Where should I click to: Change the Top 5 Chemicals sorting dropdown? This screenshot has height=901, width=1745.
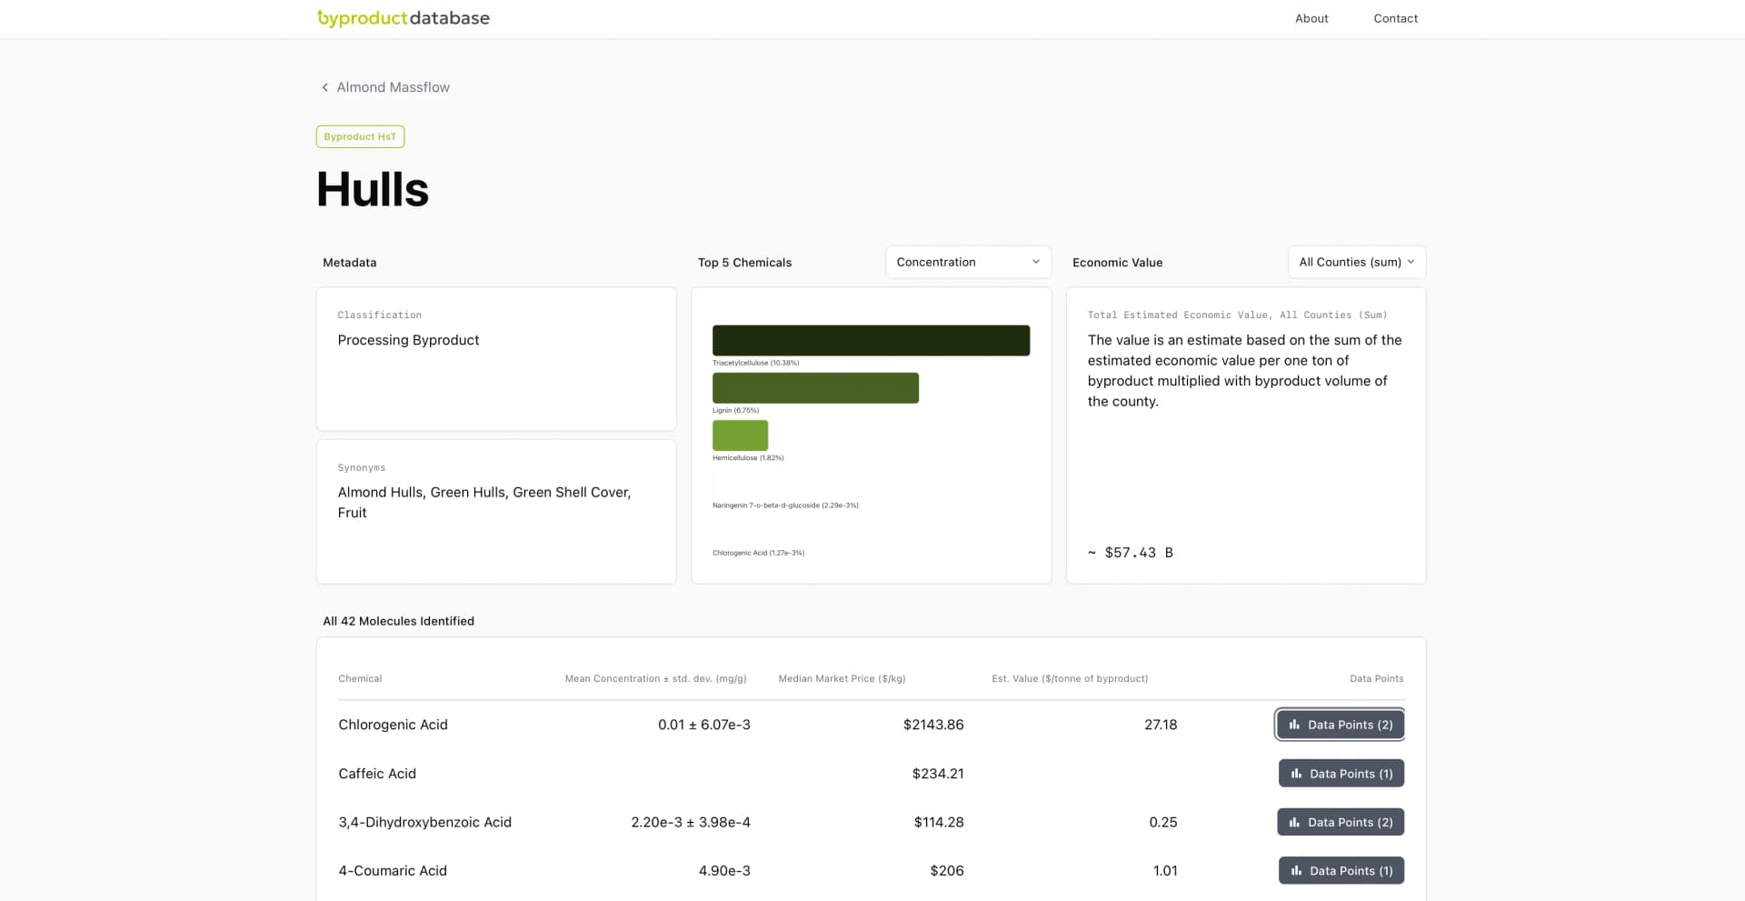[968, 262]
